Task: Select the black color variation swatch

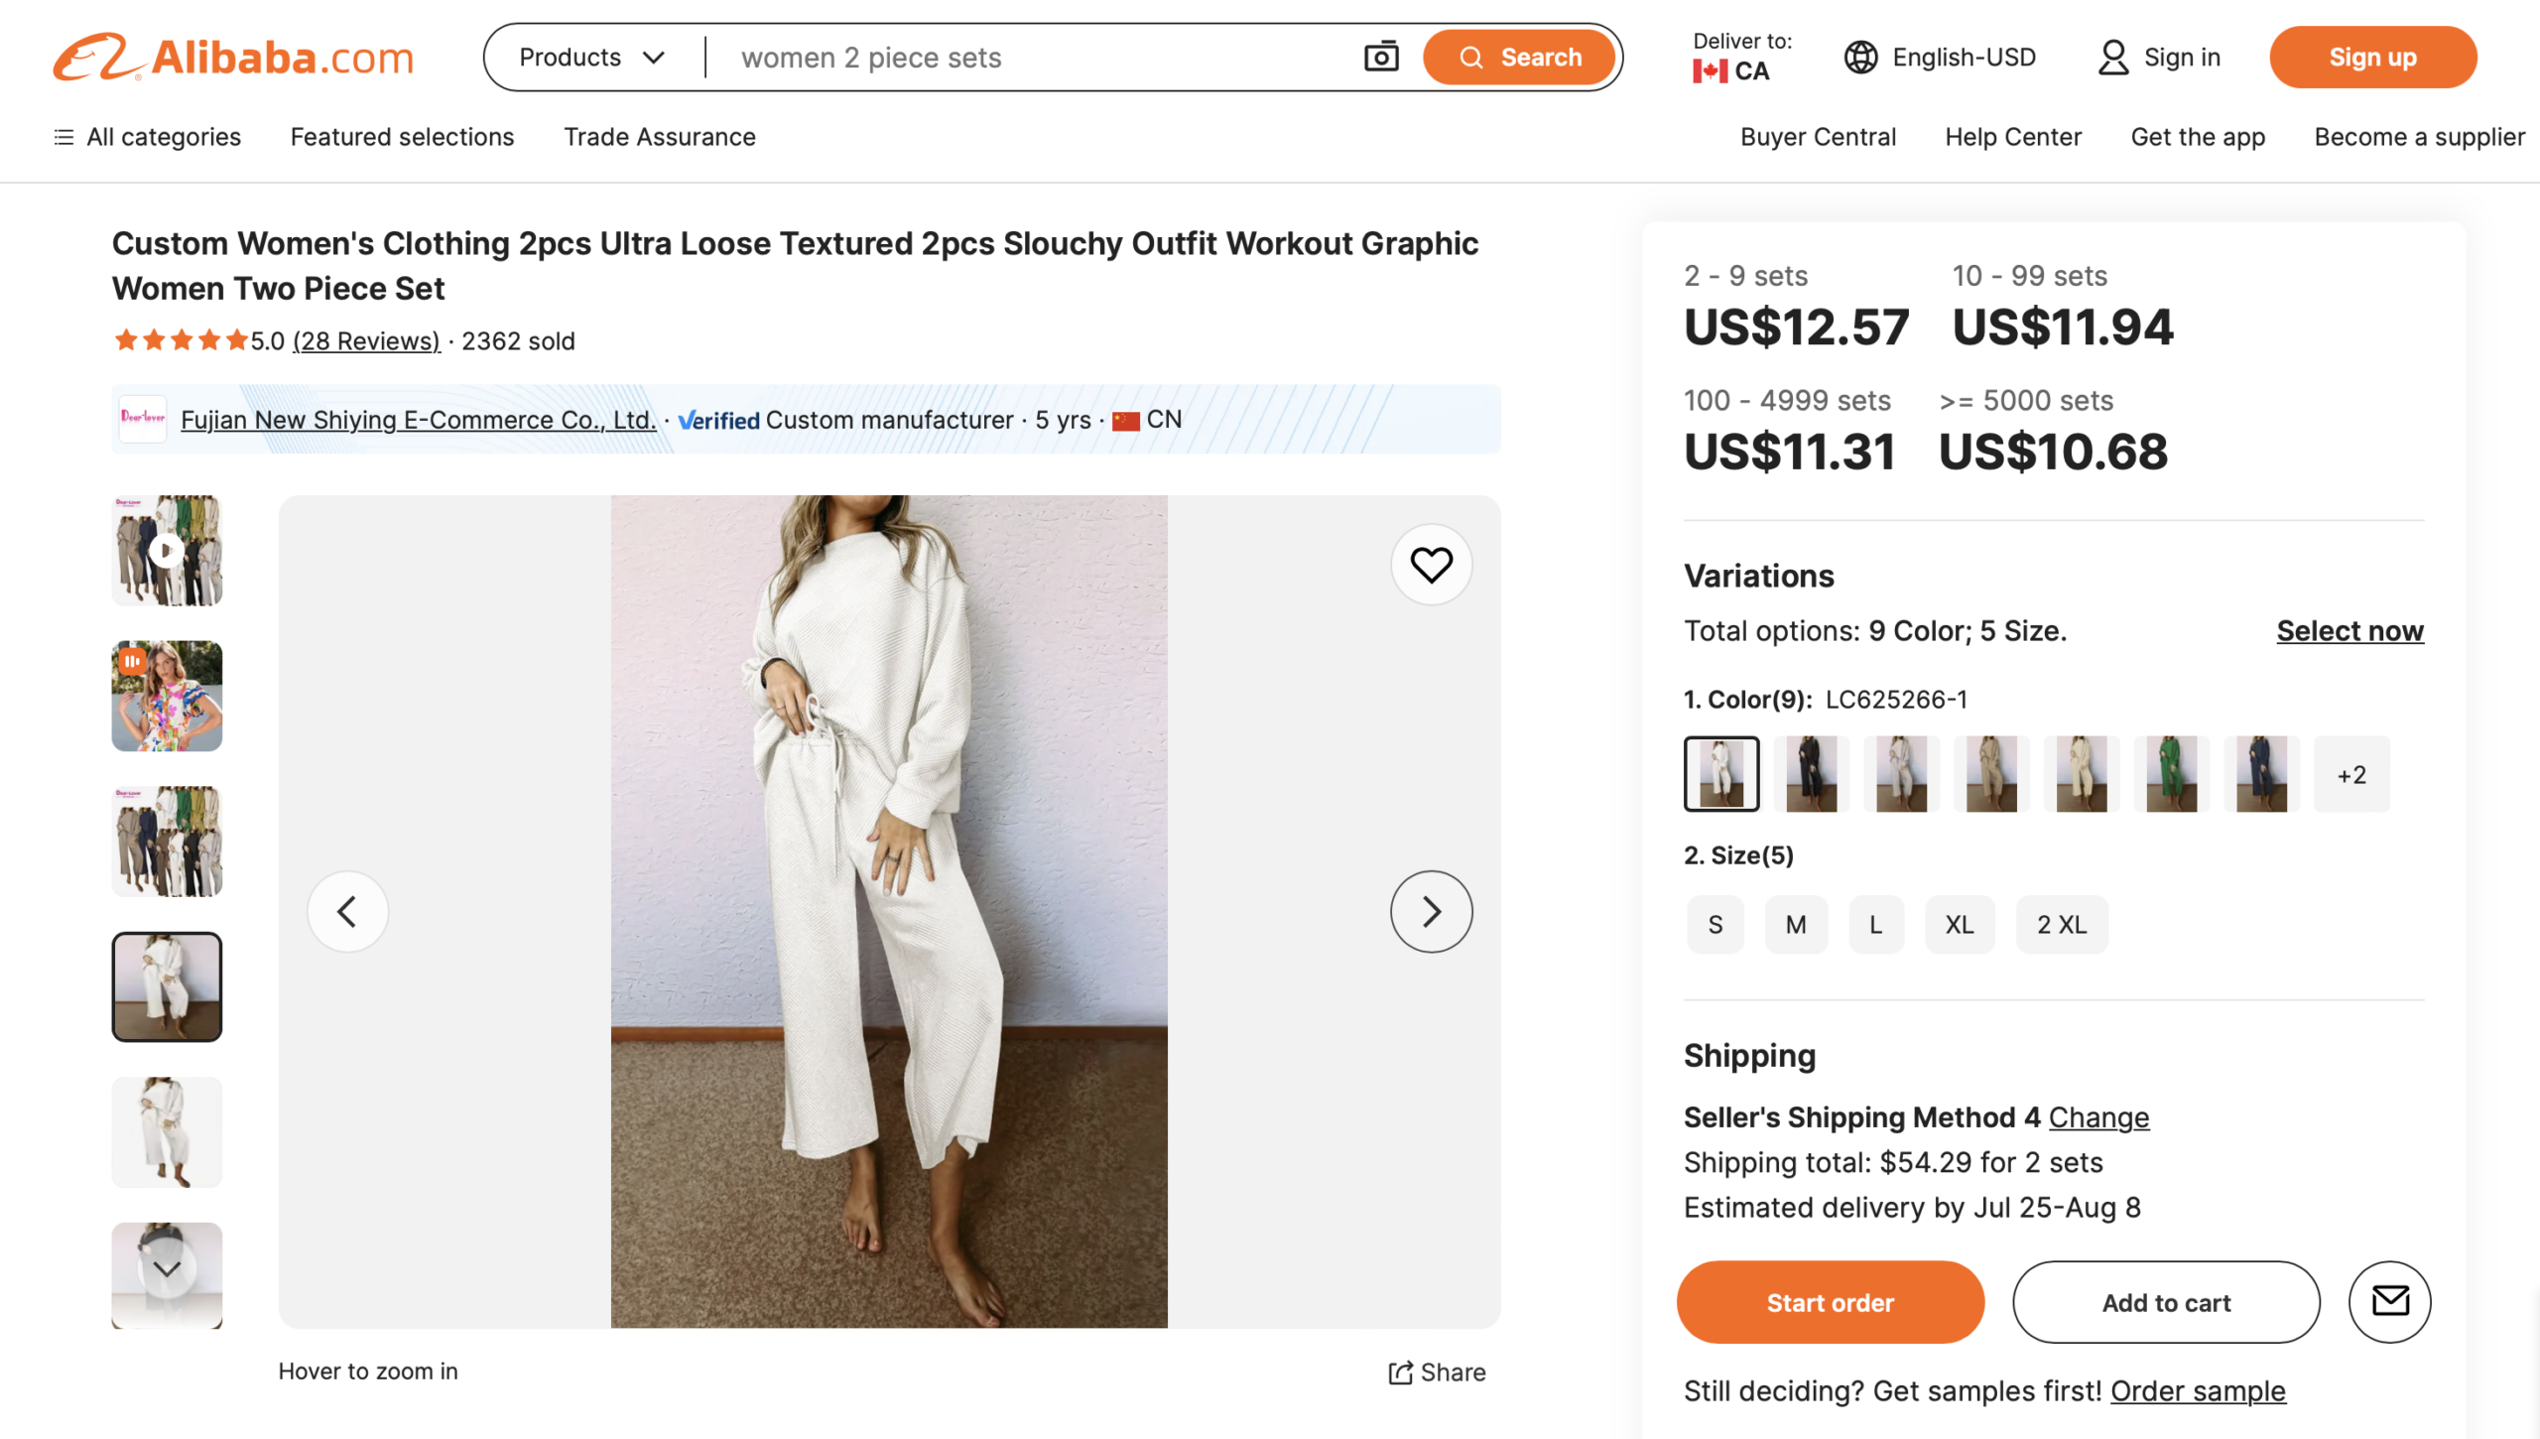Action: (x=1811, y=773)
